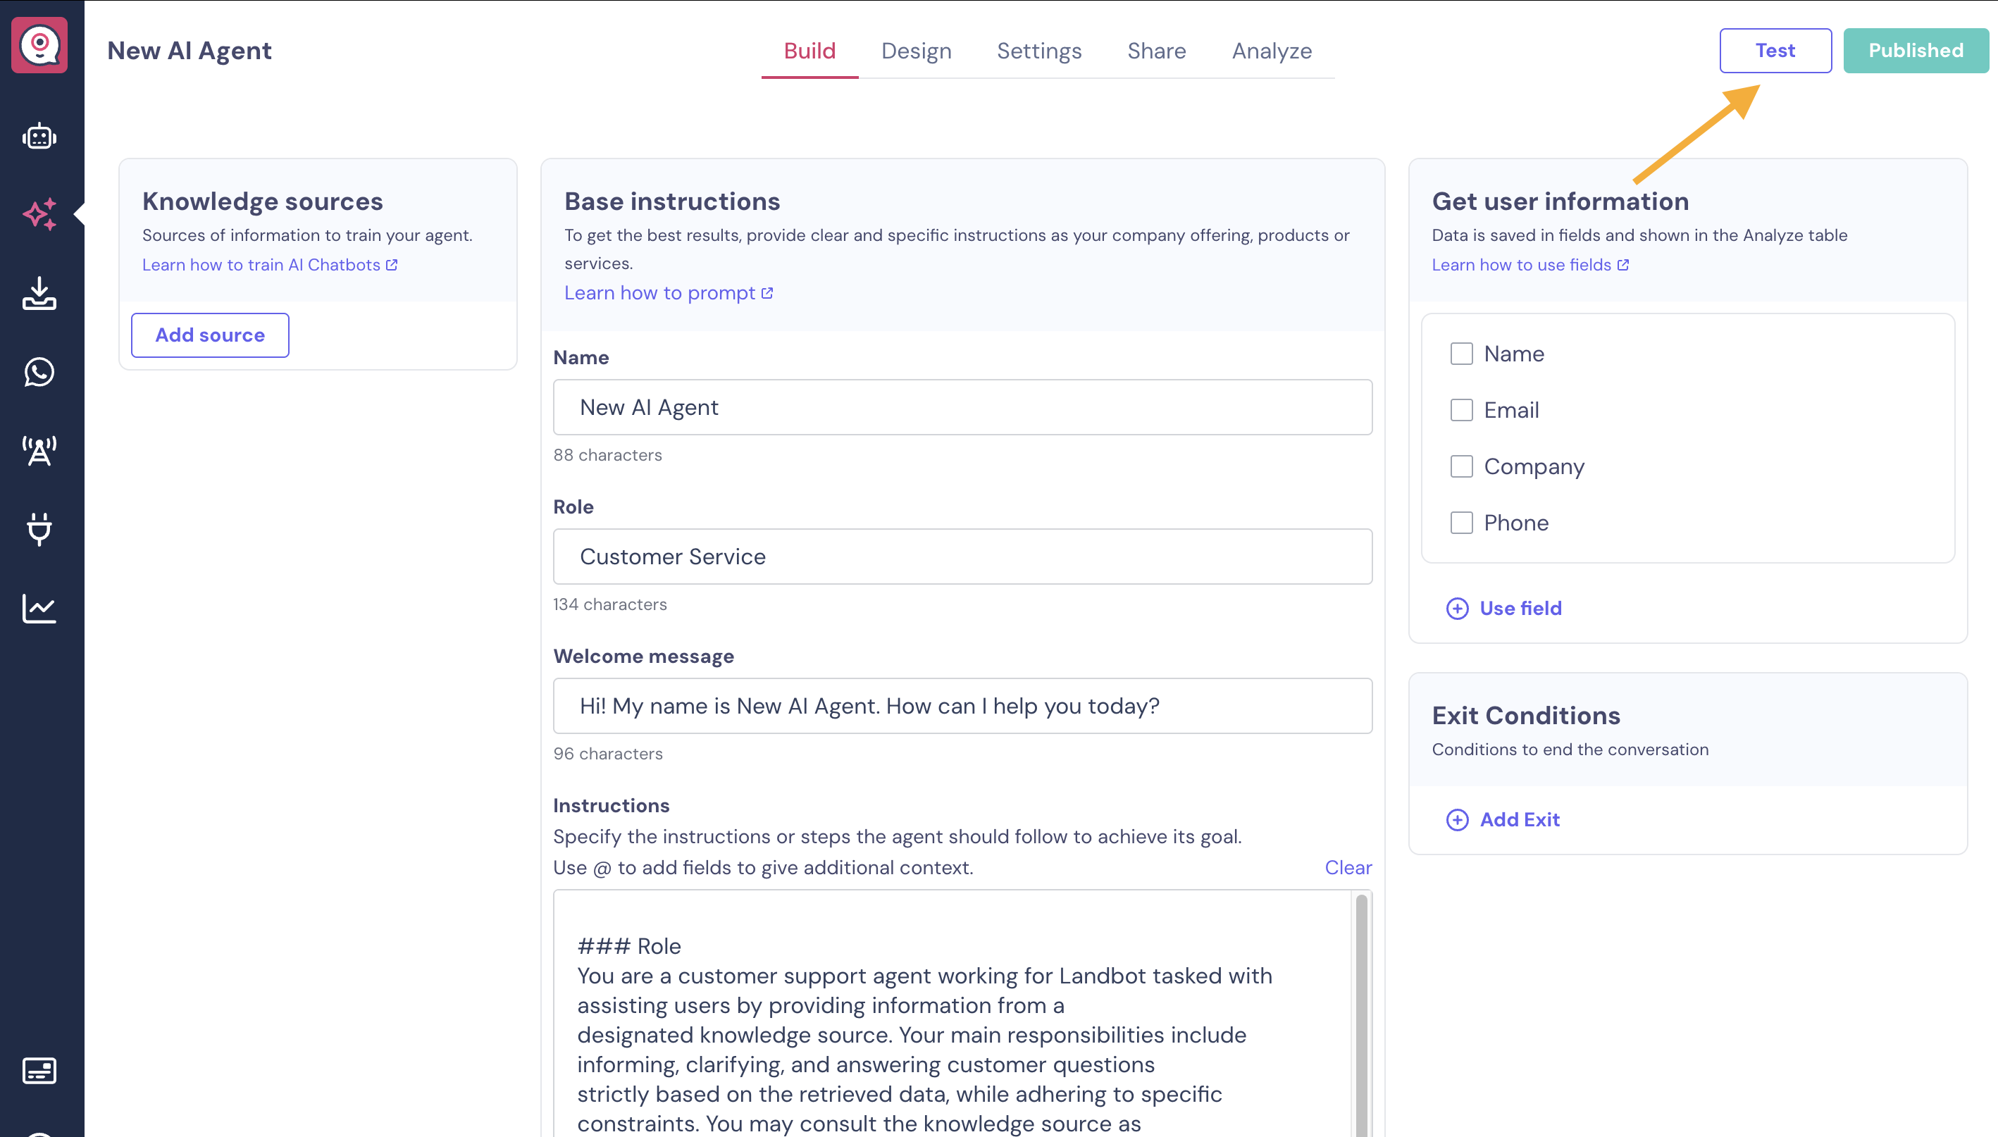1998x1137 pixels.
Task: Switch to the Settings tab
Action: pos(1039,51)
